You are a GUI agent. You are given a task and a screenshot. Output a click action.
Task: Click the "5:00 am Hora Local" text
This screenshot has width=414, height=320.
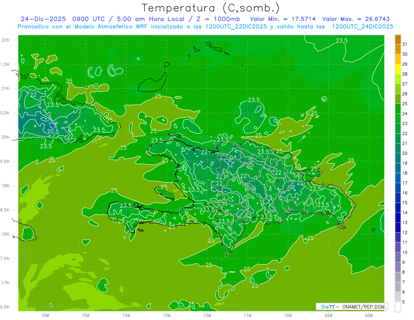(x=151, y=19)
